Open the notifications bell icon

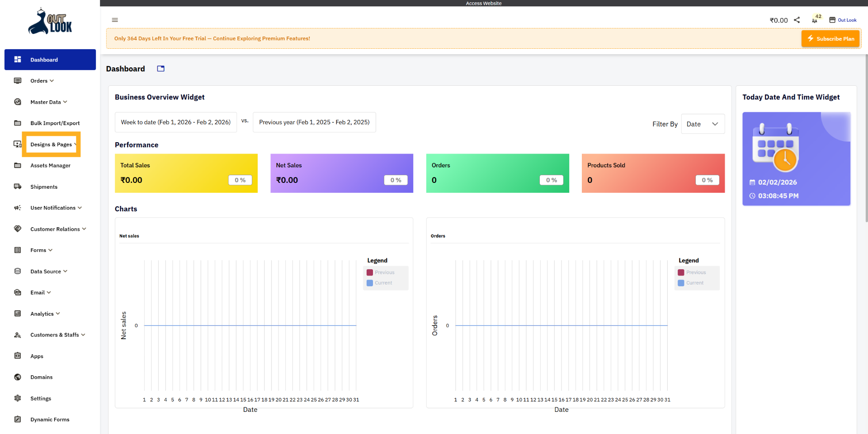click(814, 20)
